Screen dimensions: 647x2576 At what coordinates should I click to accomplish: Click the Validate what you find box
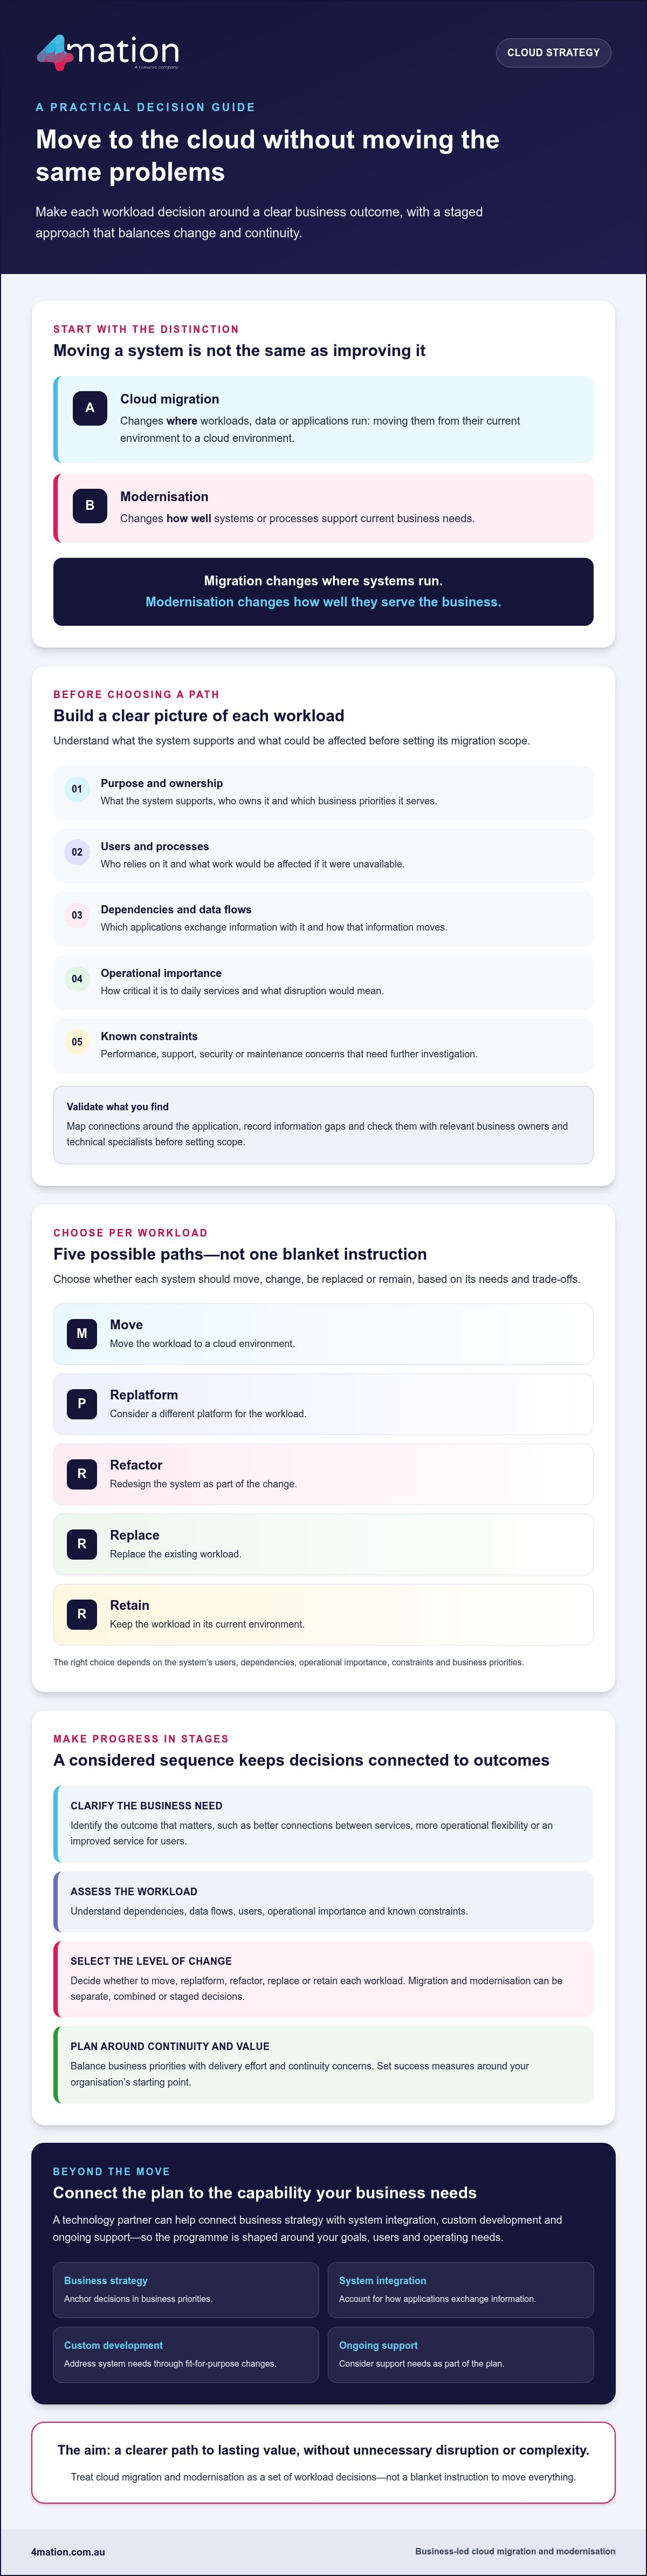tap(323, 1125)
